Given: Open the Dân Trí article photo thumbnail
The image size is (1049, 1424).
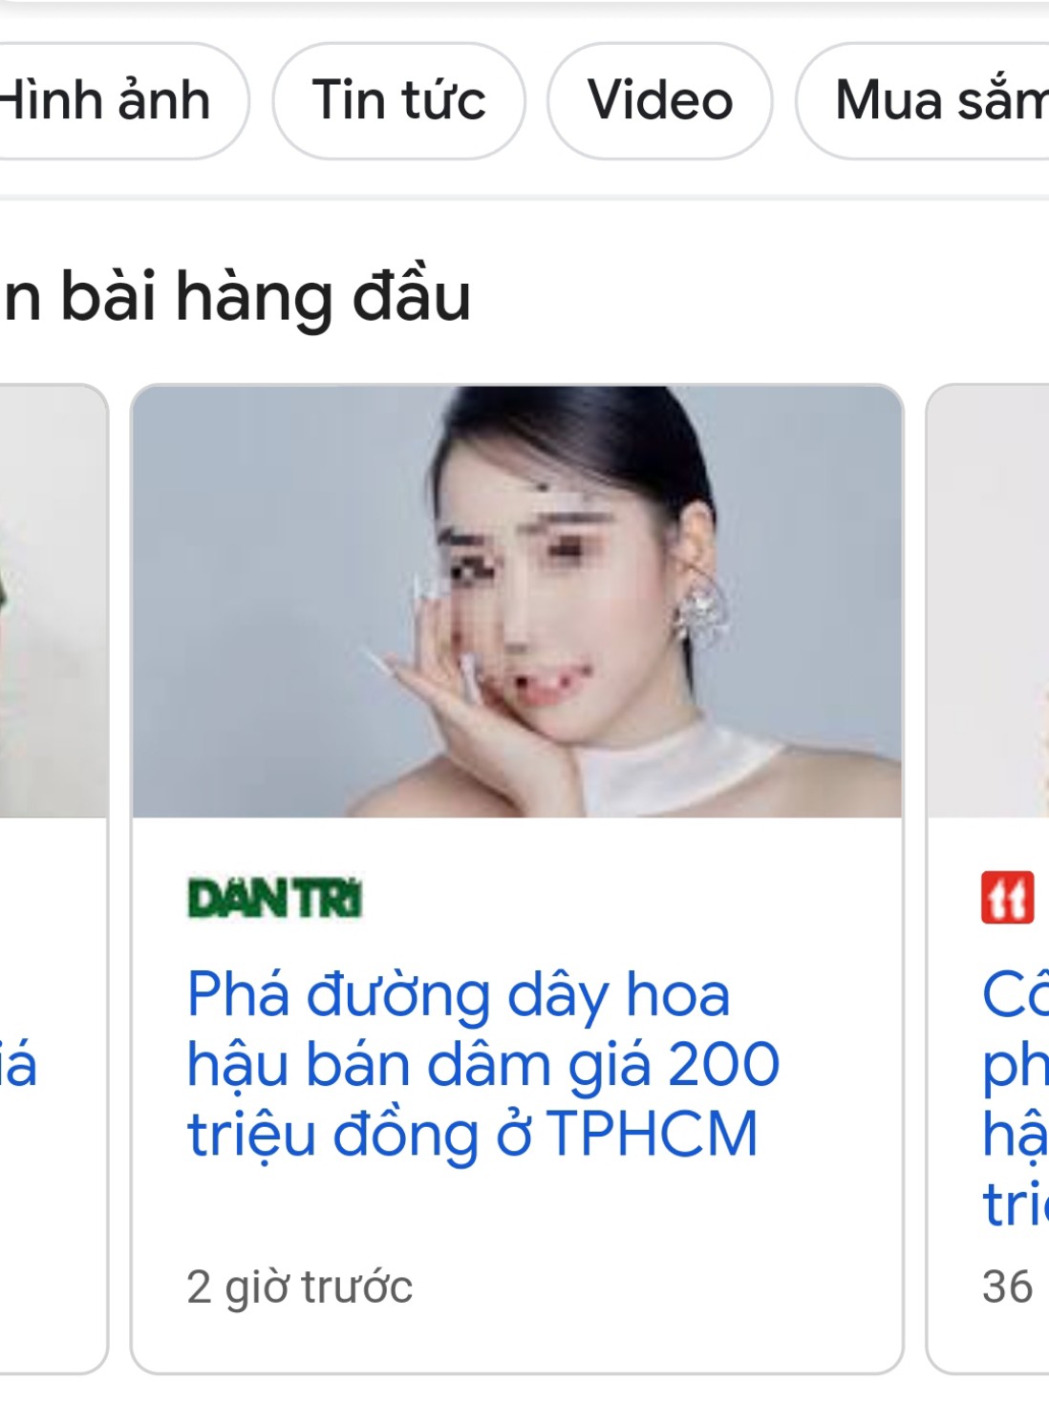Looking at the screenshot, I should 517,602.
